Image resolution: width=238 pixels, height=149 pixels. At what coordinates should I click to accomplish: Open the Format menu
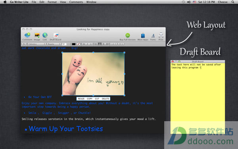click(x=52, y=2)
